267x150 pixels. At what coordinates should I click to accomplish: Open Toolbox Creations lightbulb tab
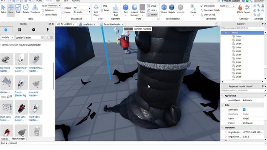pos(48,30)
